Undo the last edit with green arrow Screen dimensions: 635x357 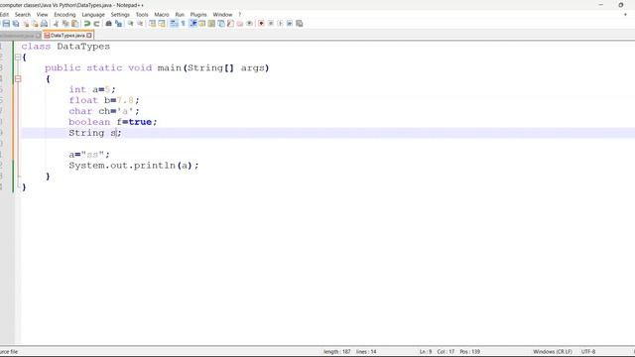point(86,24)
